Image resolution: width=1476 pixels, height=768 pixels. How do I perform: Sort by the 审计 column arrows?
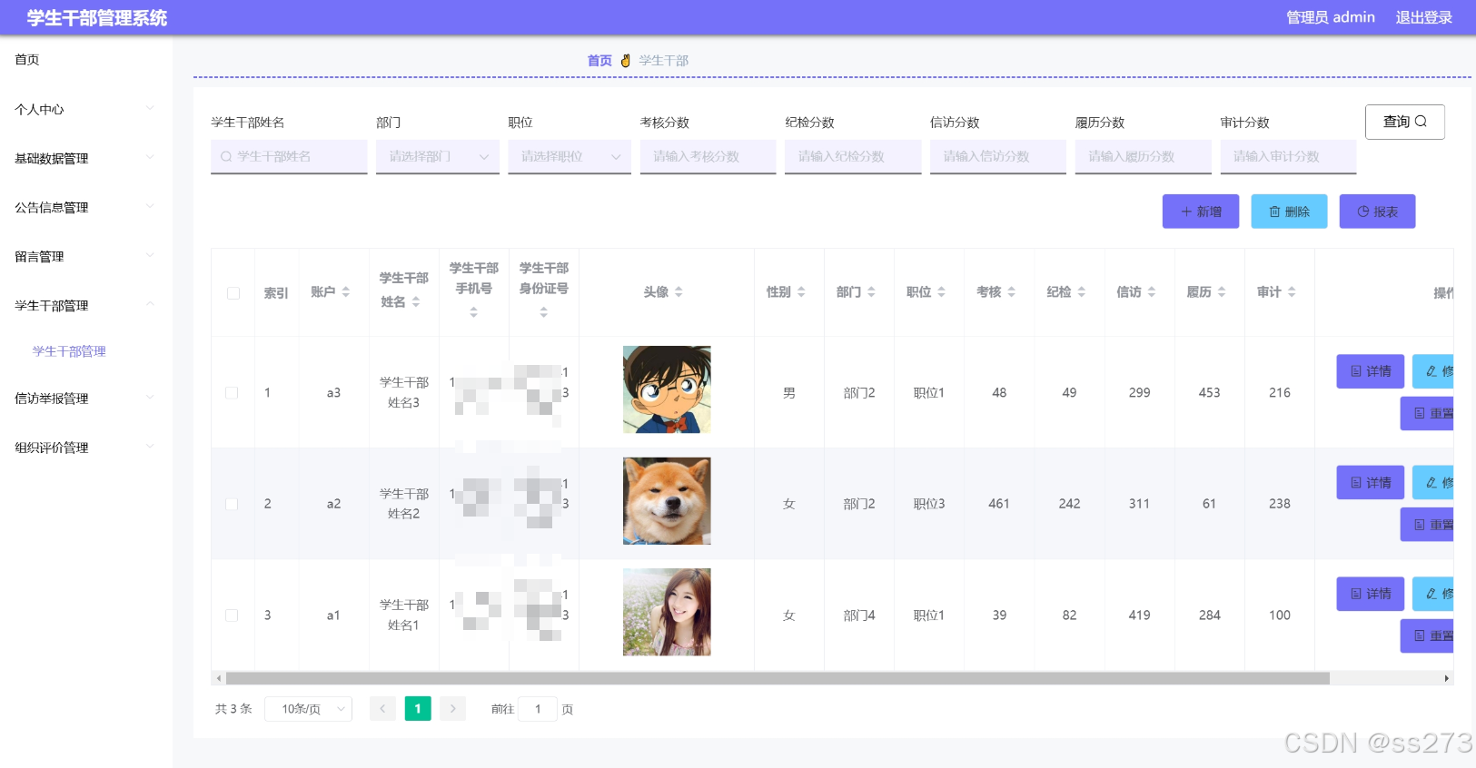click(x=1292, y=292)
